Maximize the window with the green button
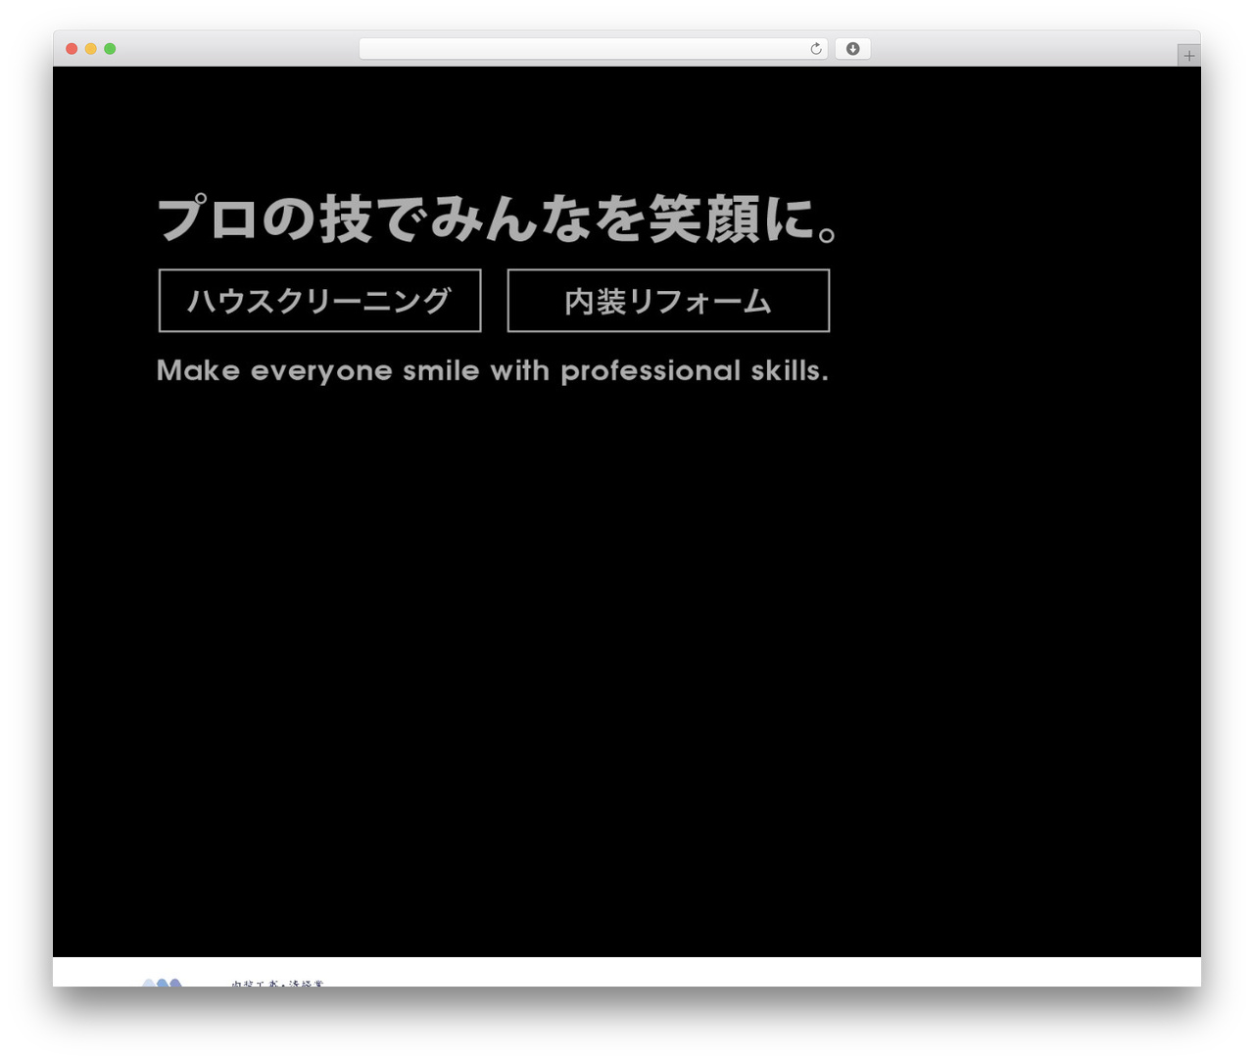1254x1062 pixels. coord(110,49)
